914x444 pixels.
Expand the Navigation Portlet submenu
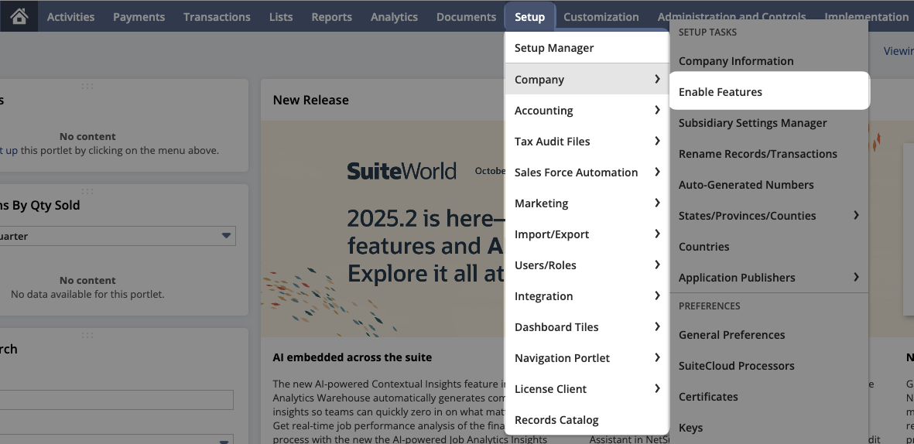click(587, 357)
